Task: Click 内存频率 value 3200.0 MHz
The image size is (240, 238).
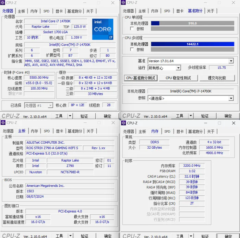Action: [x=192, y=166]
